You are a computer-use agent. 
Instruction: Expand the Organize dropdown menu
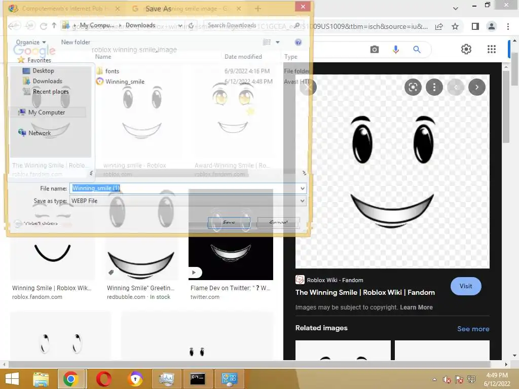point(31,42)
